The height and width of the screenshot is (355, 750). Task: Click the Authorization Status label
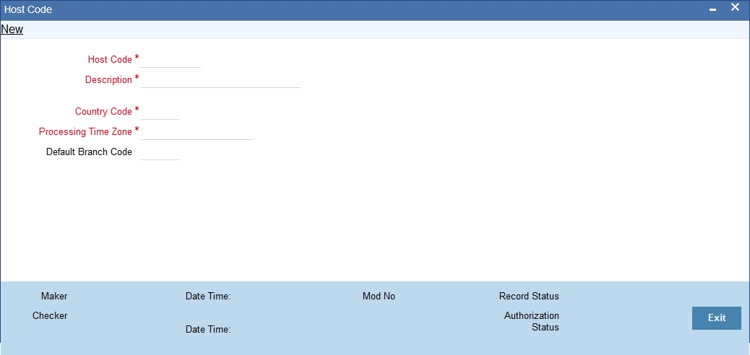531,322
